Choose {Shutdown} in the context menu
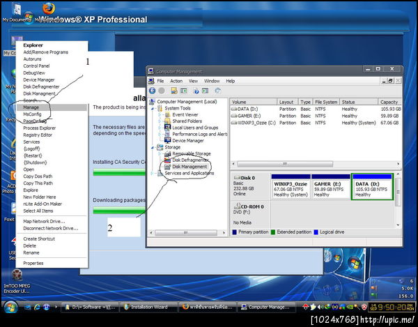This screenshot has width=418, height=327. pyautogui.click(x=52, y=162)
